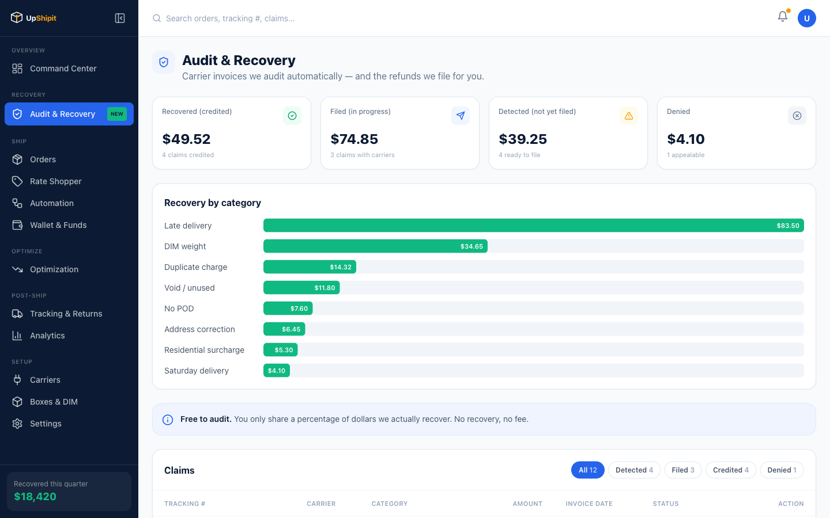Click the Tracking & Returns truck icon
The image size is (830, 518).
point(17,314)
